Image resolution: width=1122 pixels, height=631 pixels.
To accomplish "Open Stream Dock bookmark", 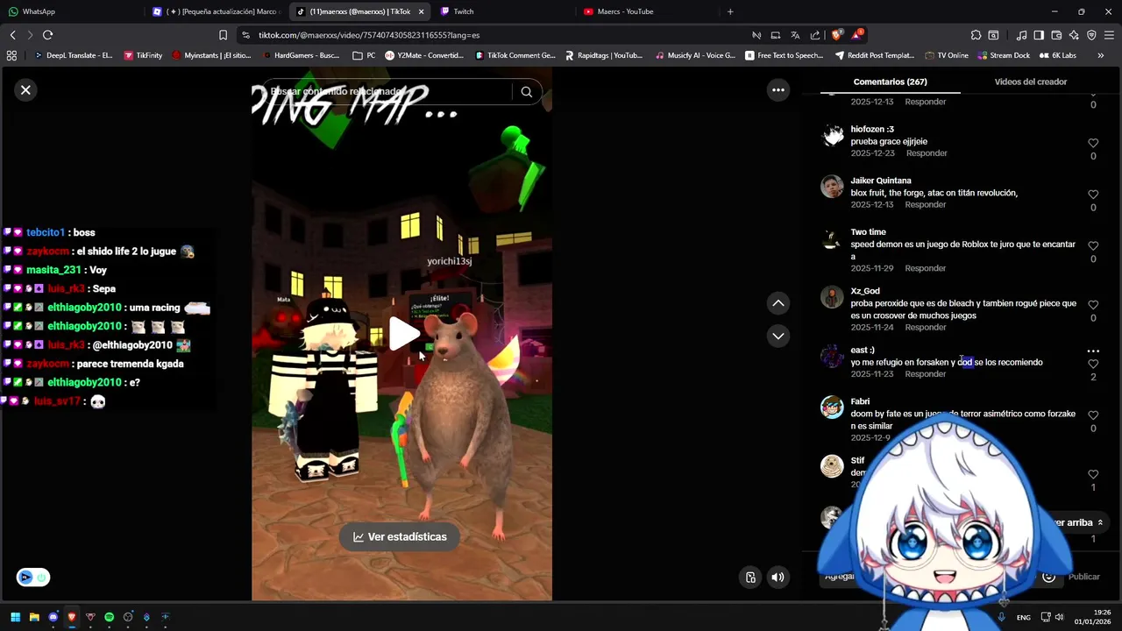I will pos(1004,55).
